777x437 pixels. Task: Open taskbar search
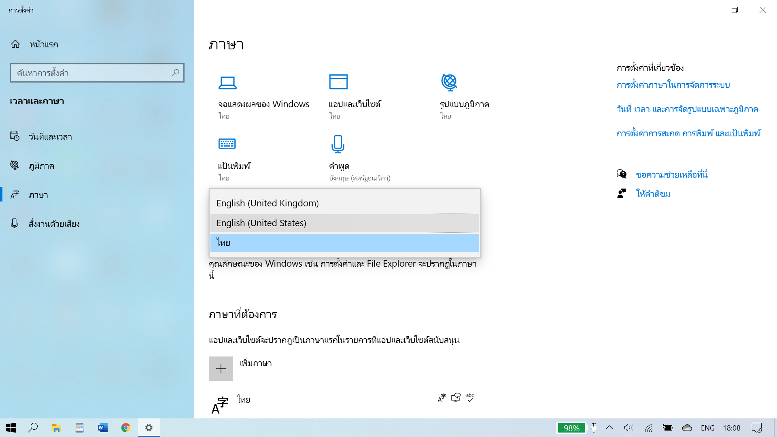tap(33, 428)
